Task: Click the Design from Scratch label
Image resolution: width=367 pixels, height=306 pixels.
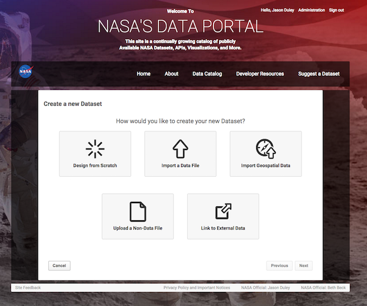Action: point(95,165)
